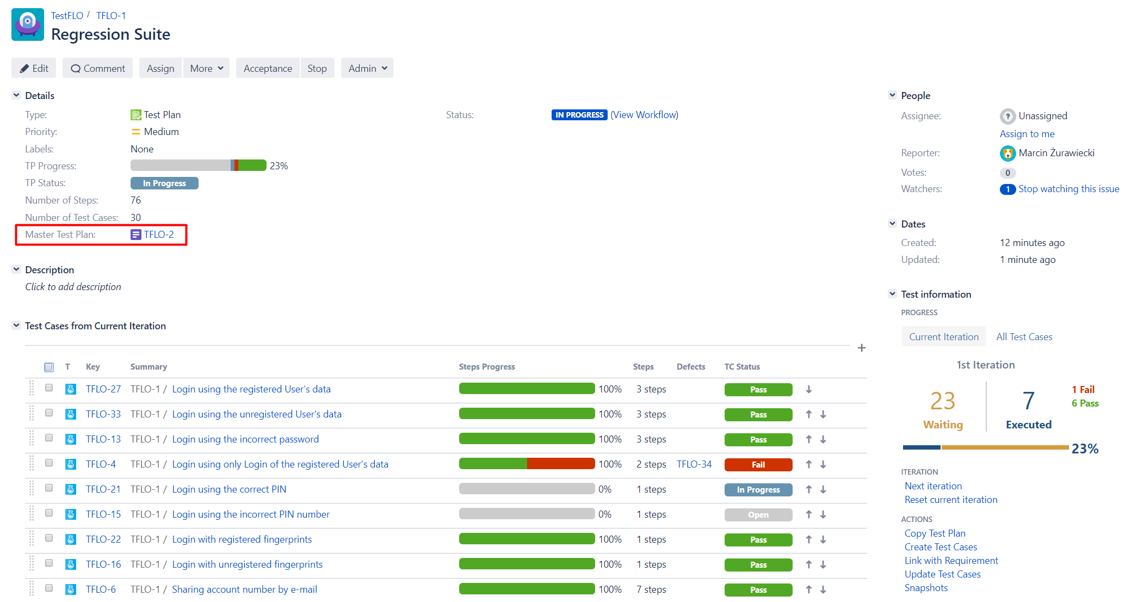Screen dimensions: 1125x602
Task: Open the Admin dropdown menu
Action: pyautogui.click(x=367, y=68)
